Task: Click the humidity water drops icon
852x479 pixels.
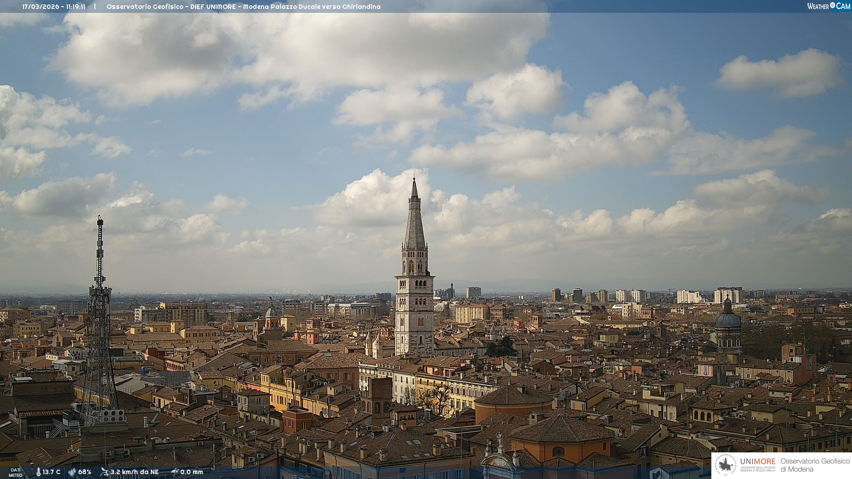Action: [72, 472]
